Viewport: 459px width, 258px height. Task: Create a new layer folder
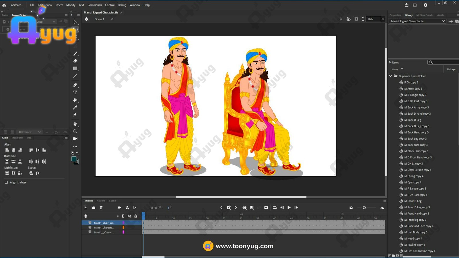pos(93,208)
